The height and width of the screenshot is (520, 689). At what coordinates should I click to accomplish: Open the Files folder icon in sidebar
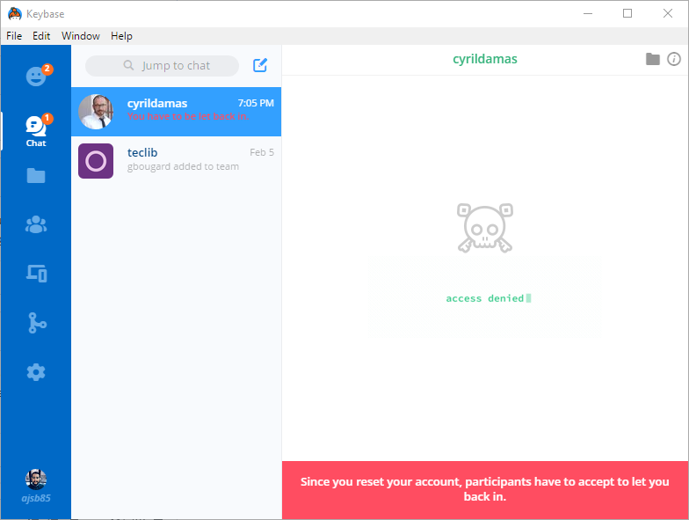pyautogui.click(x=36, y=176)
